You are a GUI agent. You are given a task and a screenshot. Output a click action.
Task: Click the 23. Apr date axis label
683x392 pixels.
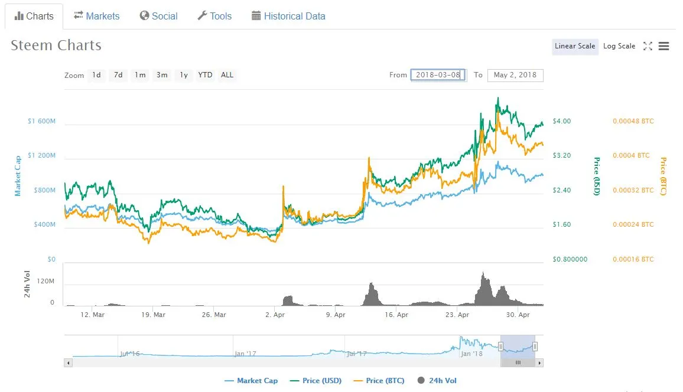(457, 315)
